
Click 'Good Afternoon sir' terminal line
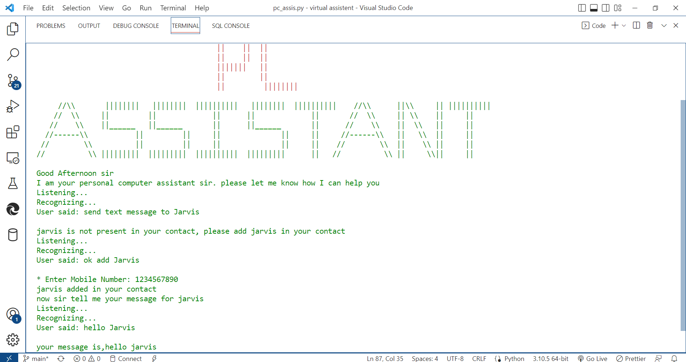[x=75, y=173]
